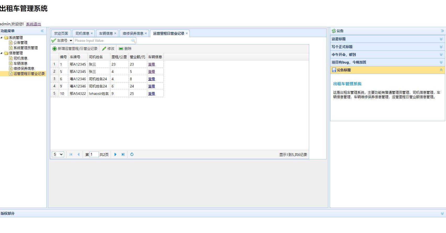Switch to the 欢迎页面 tab
The height and width of the screenshot is (233, 446).
[61, 33]
